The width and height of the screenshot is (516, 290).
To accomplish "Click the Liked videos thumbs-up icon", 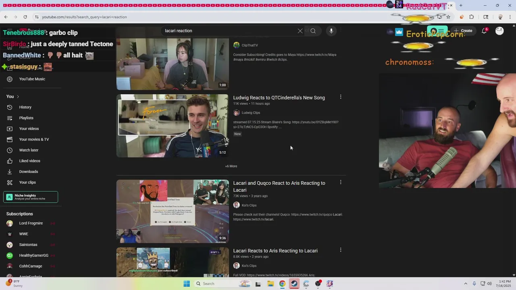I will point(10,161).
